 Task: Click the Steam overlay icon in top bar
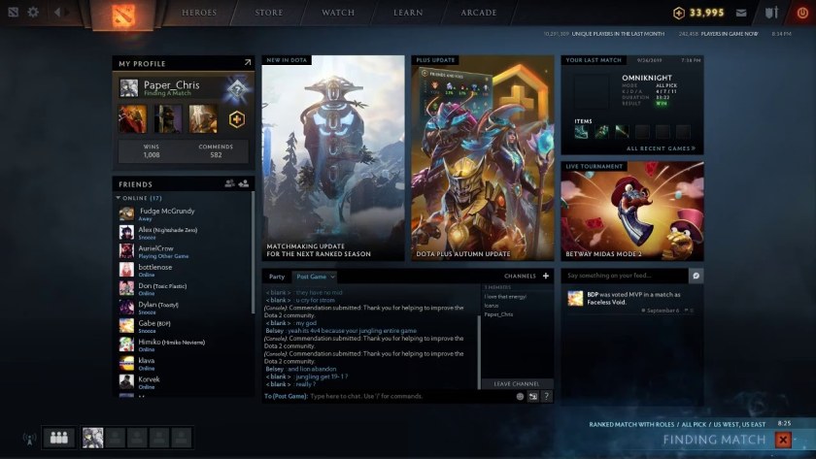click(x=13, y=12)
